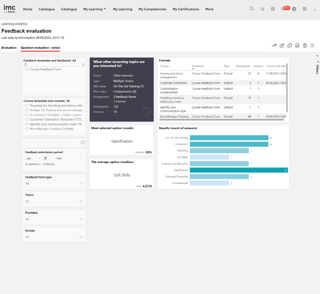This screenshot has width=320, height=294.
Task: Click the Gamification bar in results chart
Action: pos(239,170)
